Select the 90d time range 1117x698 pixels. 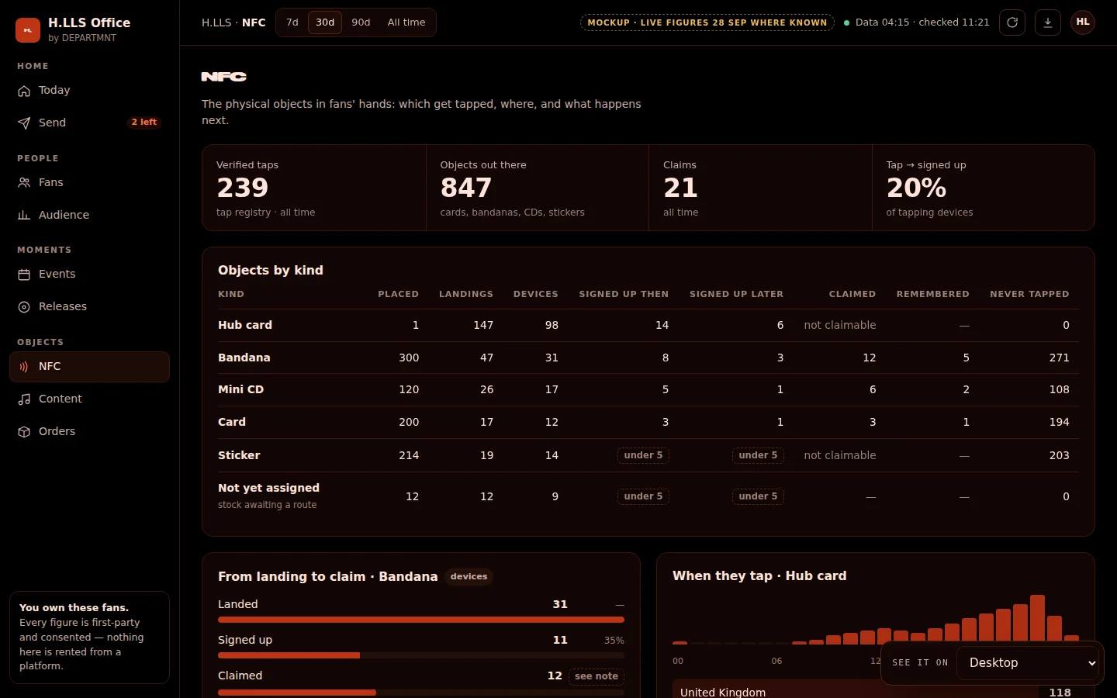[361, 22]
